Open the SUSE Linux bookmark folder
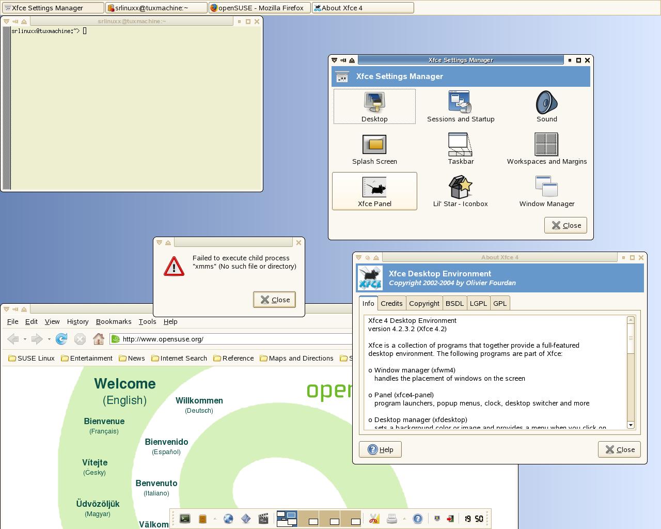 pos(32,358)
